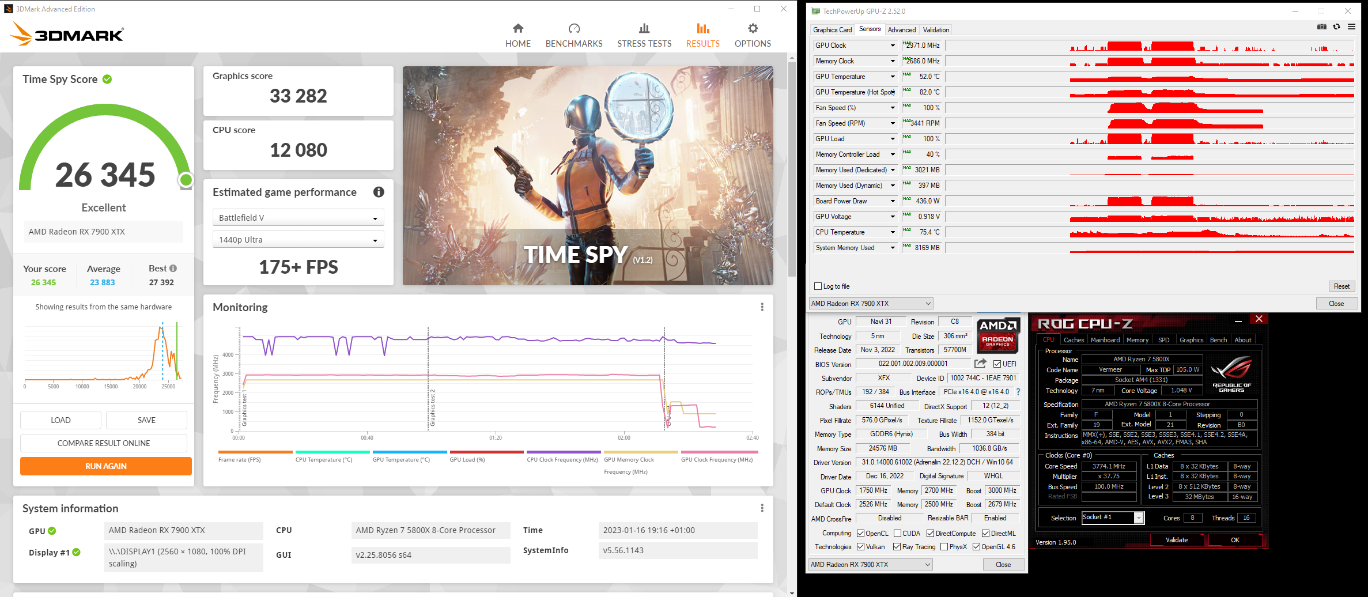1368x597 pixels.
Task: Open the GPU Load sensor dropdown
Action: 893,139
